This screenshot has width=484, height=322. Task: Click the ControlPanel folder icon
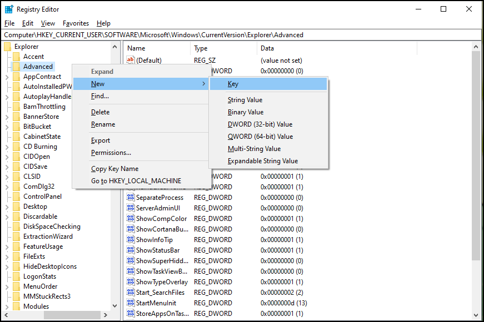click(x=16, y=197)
